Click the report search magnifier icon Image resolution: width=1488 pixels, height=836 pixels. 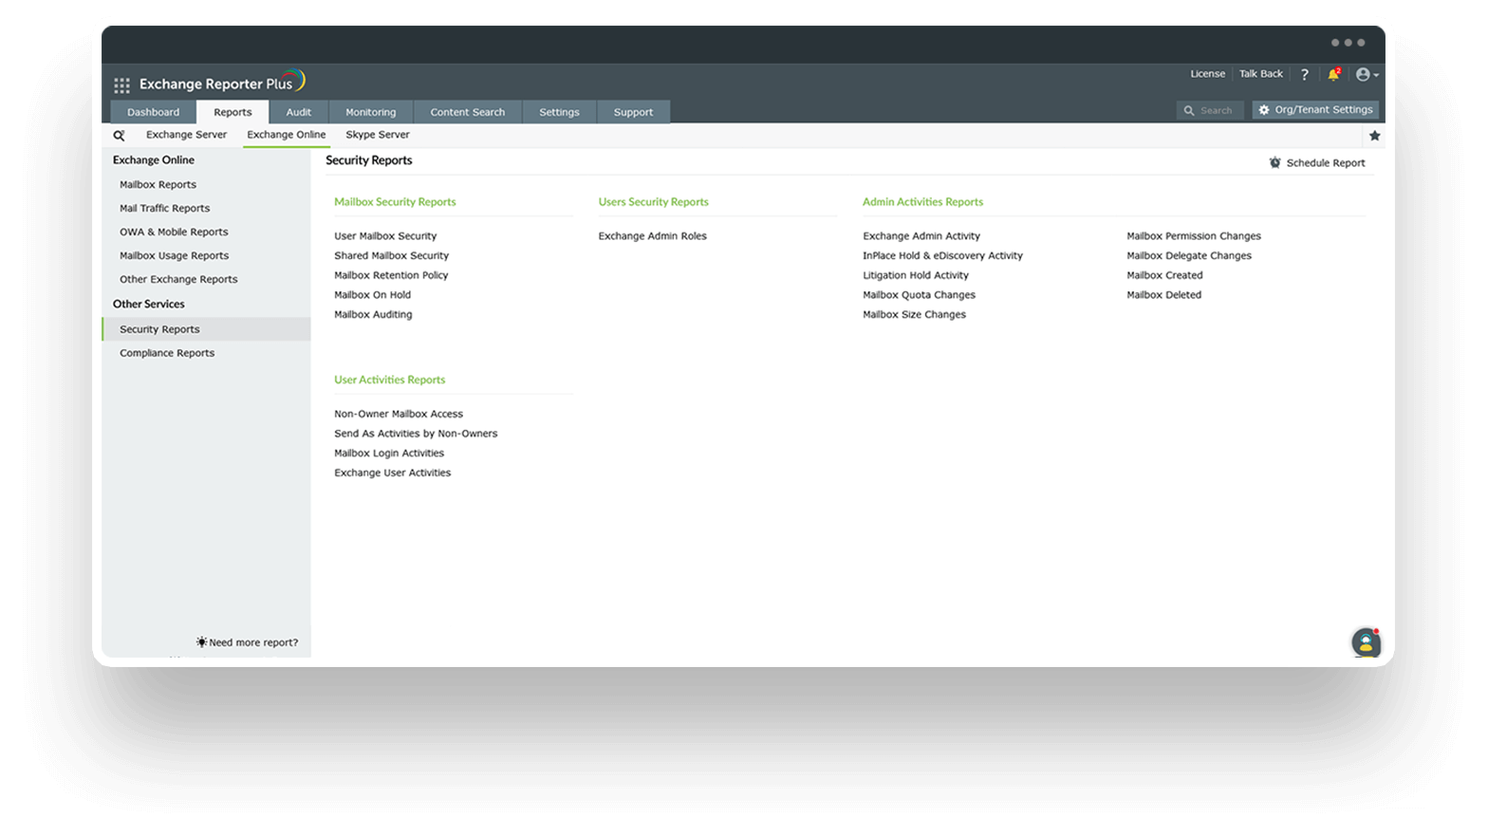tap(119, 136)
